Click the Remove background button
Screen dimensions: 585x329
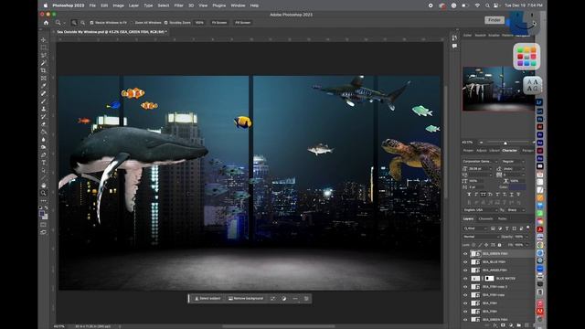246,299
